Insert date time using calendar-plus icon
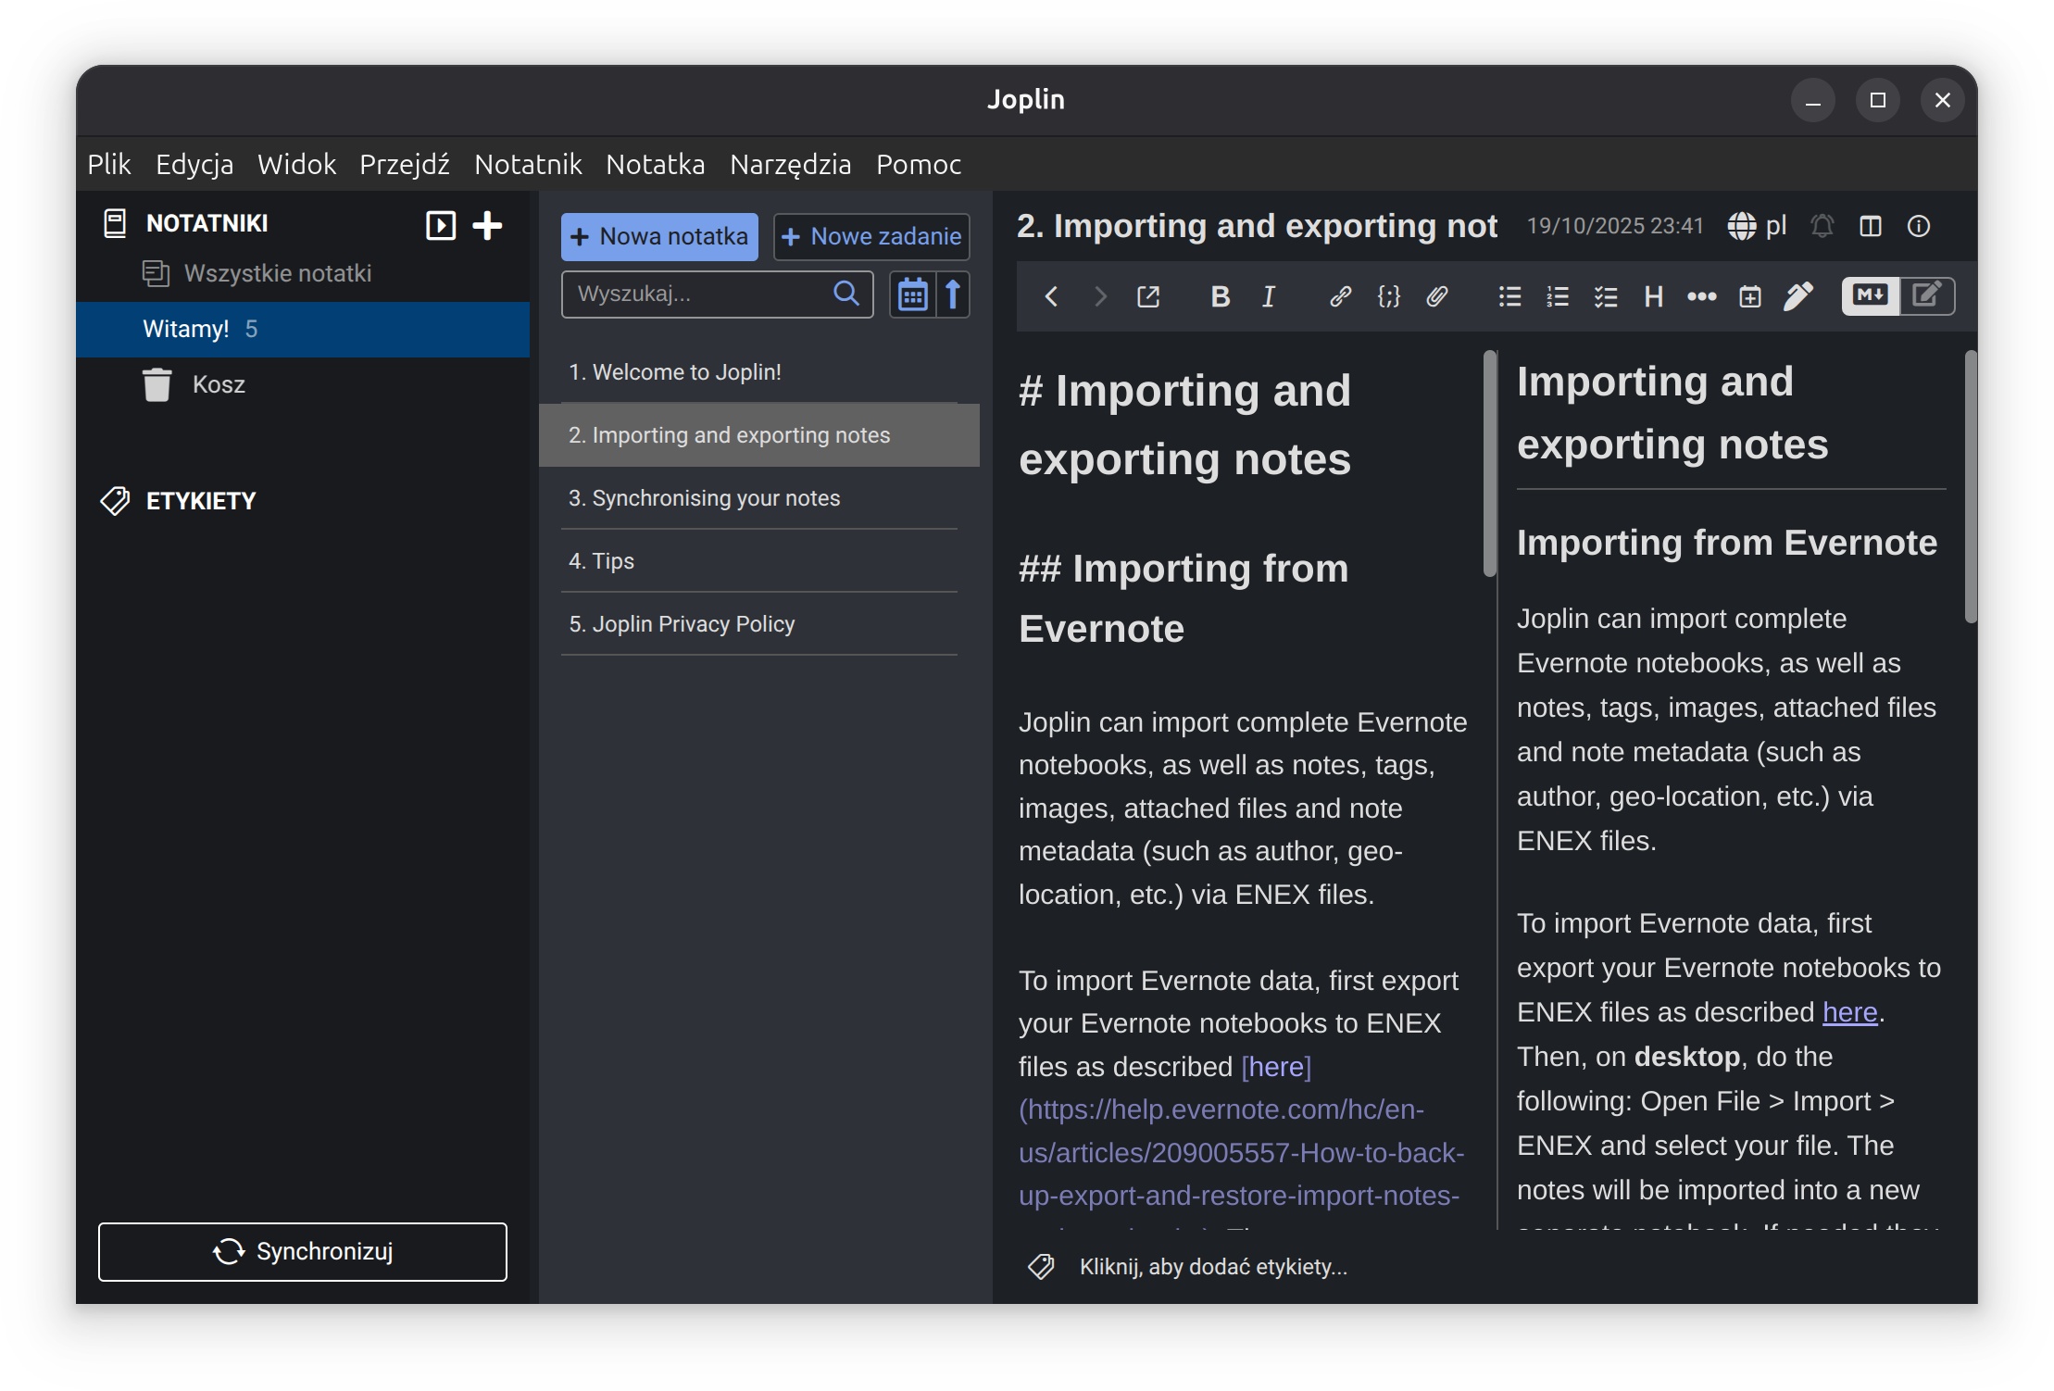The height and width of the screenshot is (1391, 2054). click(1750, 296)
